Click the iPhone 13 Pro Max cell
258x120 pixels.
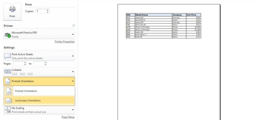(153, 27)
